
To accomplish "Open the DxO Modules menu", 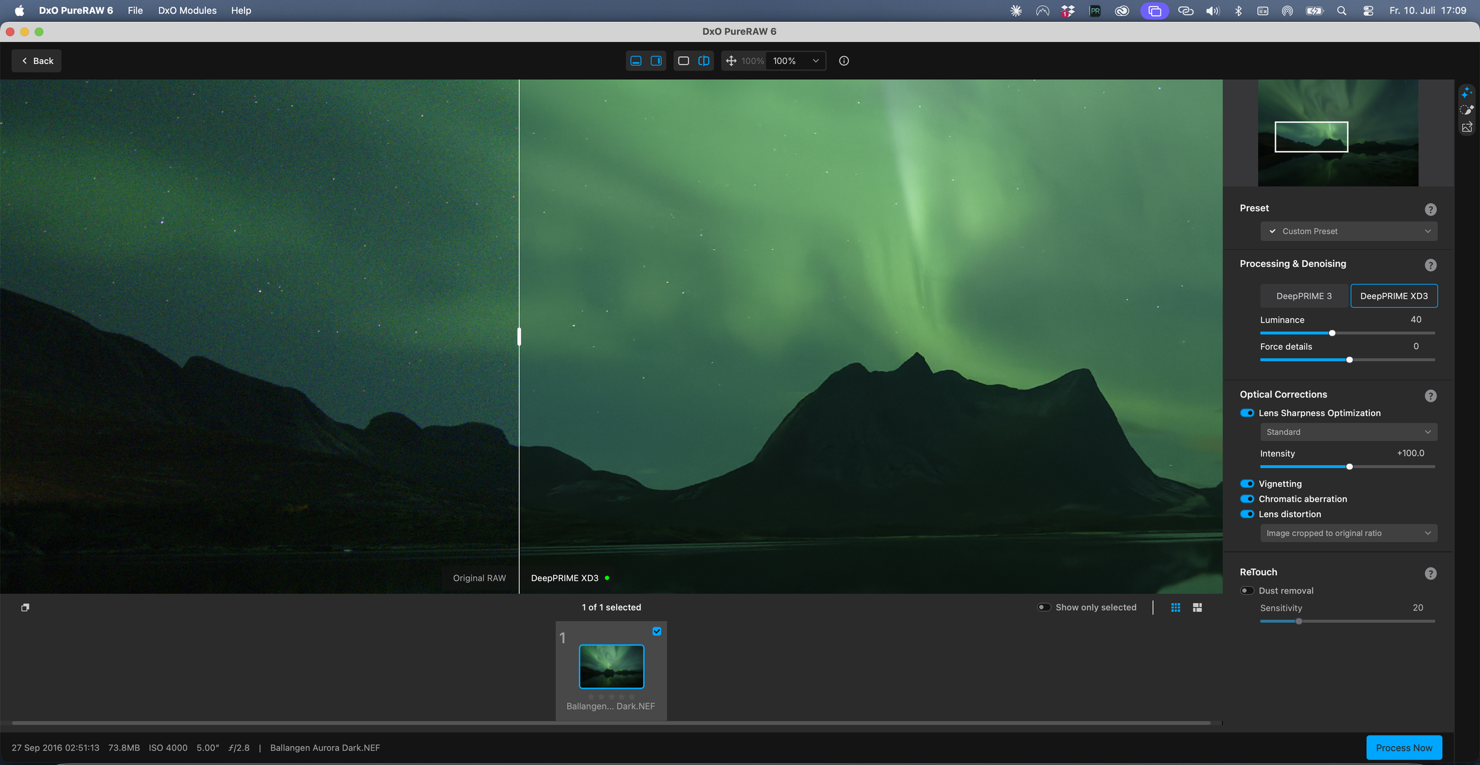I will tap(187, 11).
